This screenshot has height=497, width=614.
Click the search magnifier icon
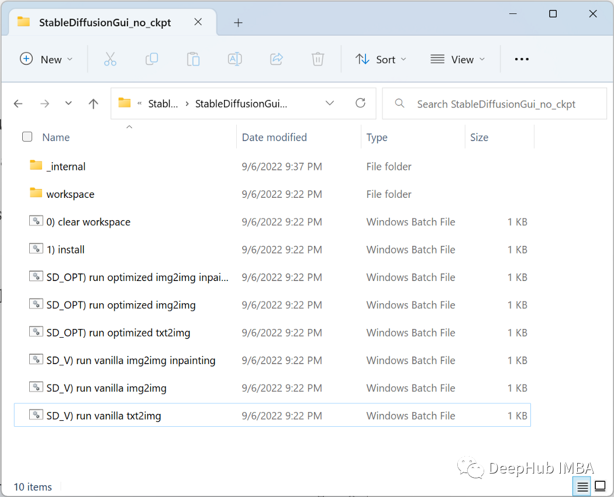399,104
